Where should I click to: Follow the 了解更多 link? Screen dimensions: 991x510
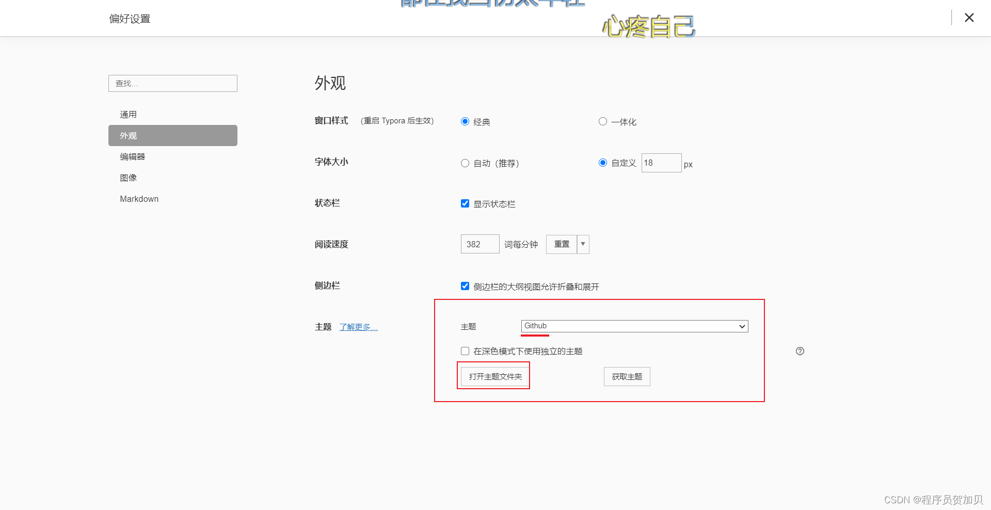359,327
